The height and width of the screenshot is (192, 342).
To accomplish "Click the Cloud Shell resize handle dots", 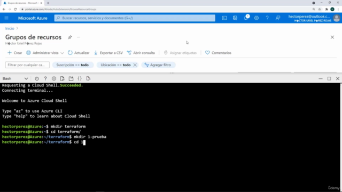I will tap(172, 73).
